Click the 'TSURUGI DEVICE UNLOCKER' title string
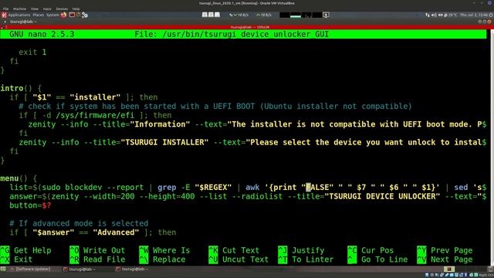 pos(383,196)
